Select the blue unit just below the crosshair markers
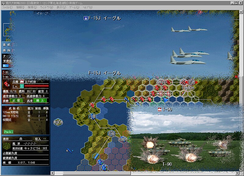This screenshot has height=176, width=244. click(x=165, y=100)
